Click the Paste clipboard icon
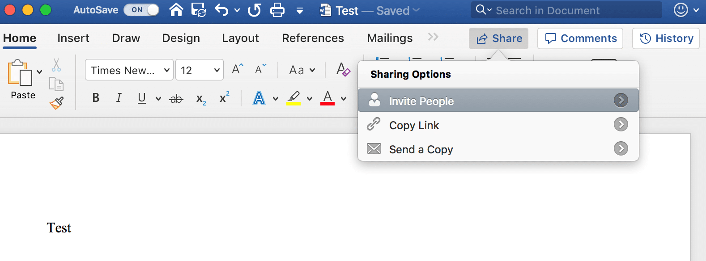The height and width of the screenshot is (261, 706). point(20,72)
